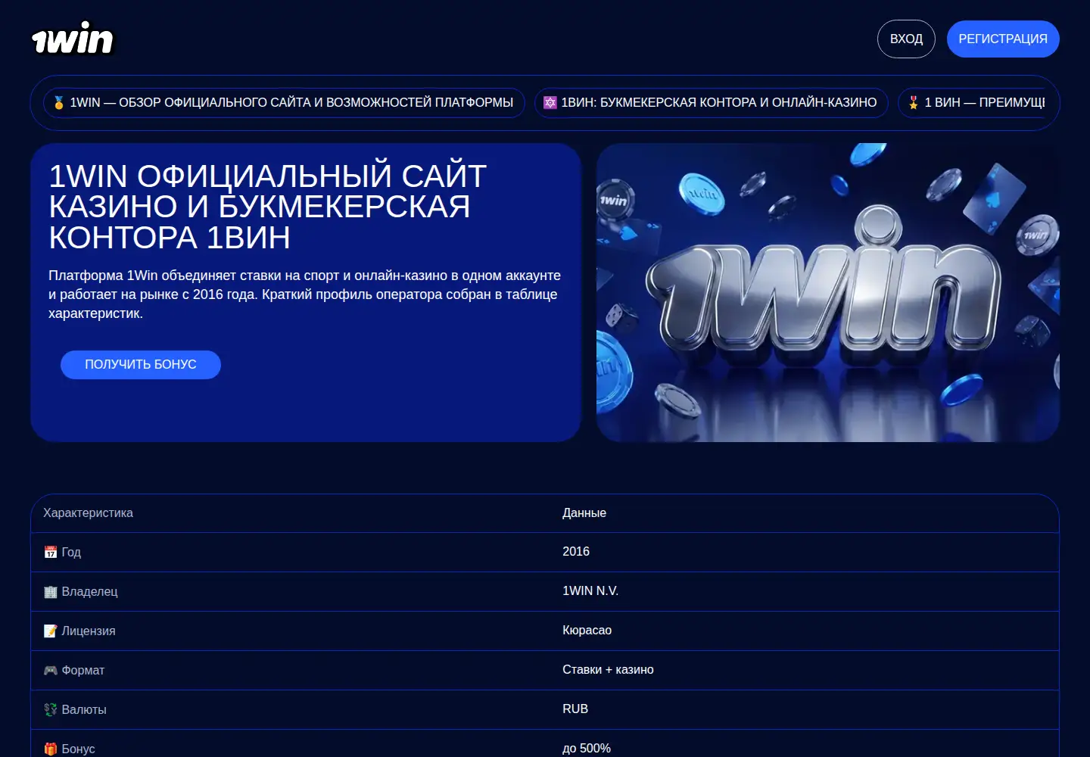Image resolution: width=1090 pixels, height=757 pixels.
Task: Open the 1ВИН: БУКМЕКЕРСКАЯ КОНТОРА nav item
Action: tap(712, 102)
